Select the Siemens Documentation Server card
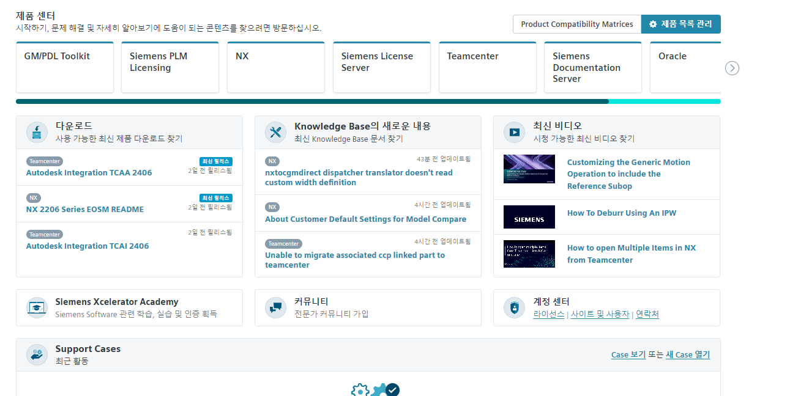The width and height of the screenshot is (790, 396). point(594,67)
